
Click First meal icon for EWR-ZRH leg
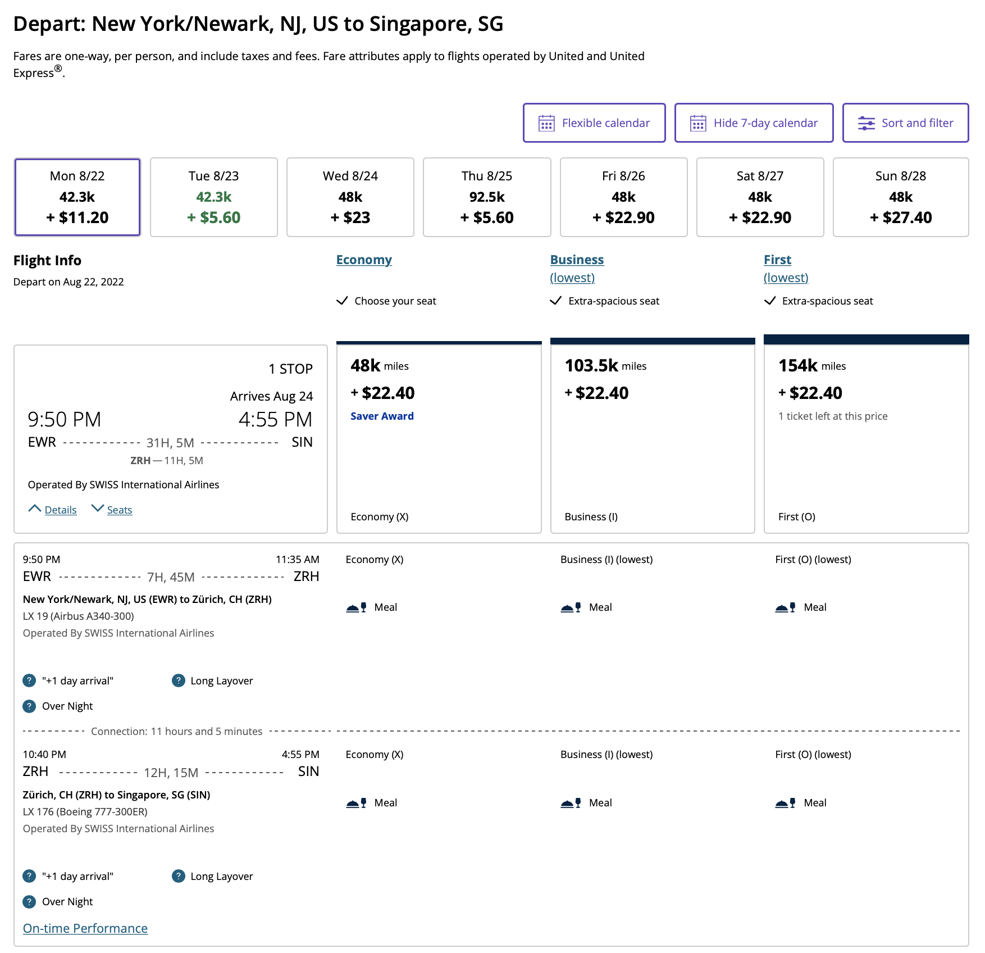[x=786, y=607]
